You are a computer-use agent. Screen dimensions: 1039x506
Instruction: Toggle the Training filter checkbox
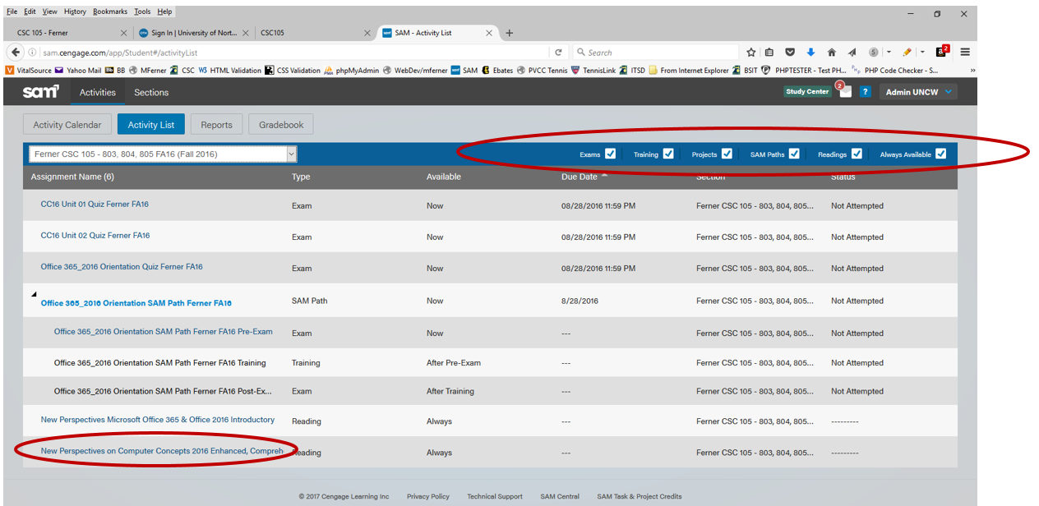668,154
